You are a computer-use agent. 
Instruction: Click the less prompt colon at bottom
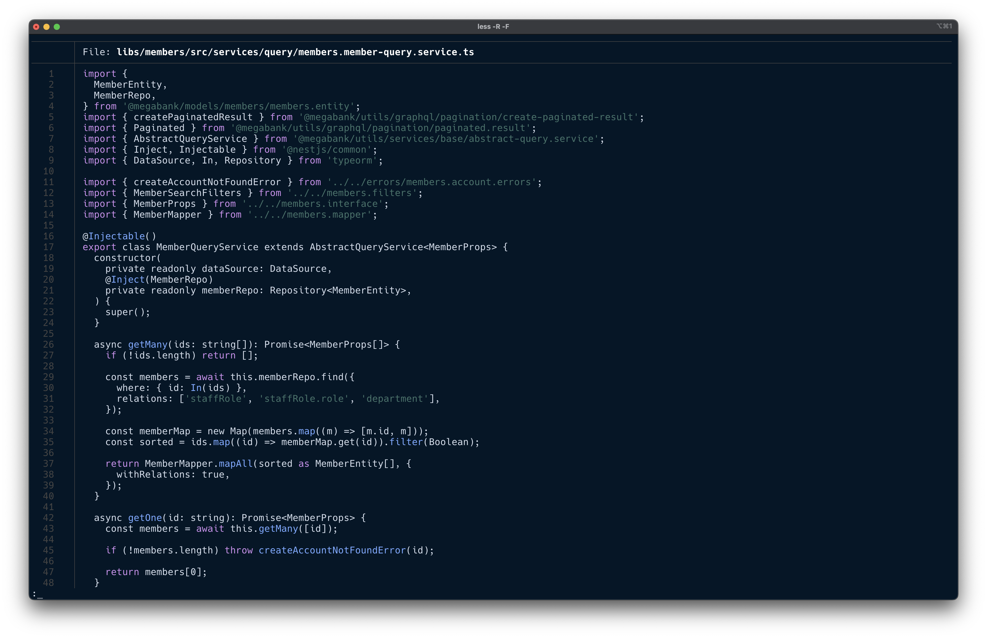coord(34,594)
